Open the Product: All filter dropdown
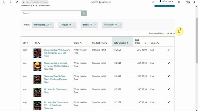The width and height of the screenshot is (198, 111). point(67,25)
